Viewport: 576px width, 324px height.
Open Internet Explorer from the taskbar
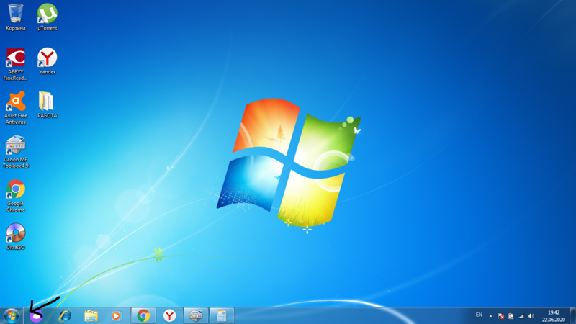(65, 315)
